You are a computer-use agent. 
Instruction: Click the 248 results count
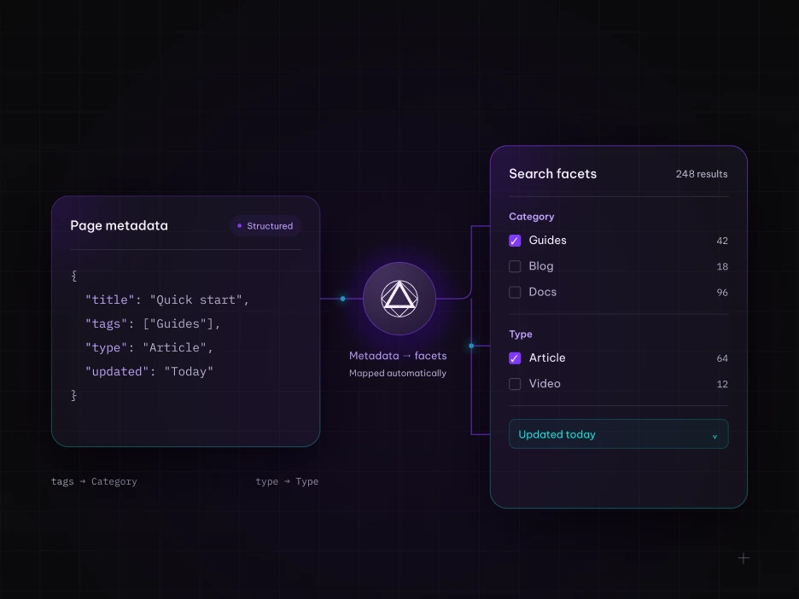702,174
